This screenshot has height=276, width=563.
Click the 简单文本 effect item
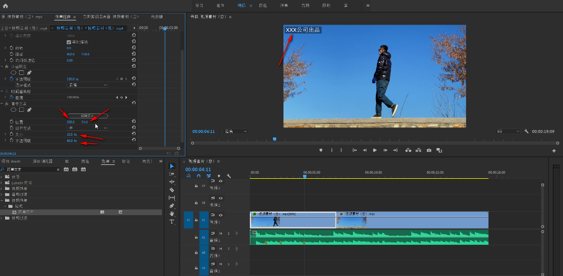pos(25,212)
